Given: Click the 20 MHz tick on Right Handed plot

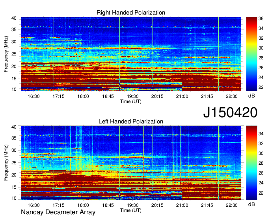Looking at the screenshot, I should pos(14,66).
